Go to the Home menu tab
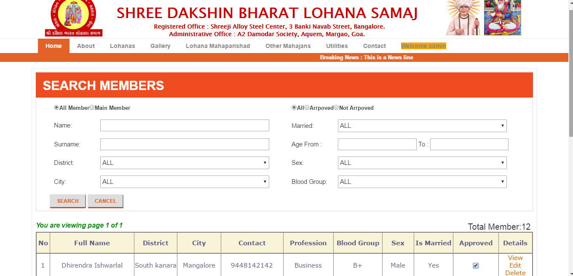Viewport: 573px width, 276px height. click(54, 46)
